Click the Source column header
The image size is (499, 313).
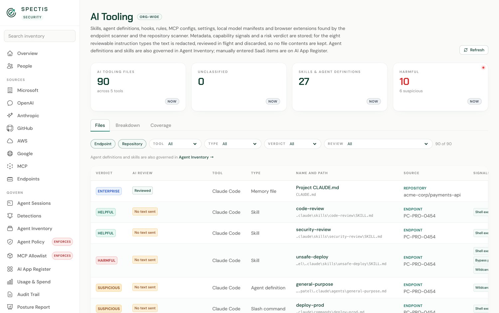[411, 173]
